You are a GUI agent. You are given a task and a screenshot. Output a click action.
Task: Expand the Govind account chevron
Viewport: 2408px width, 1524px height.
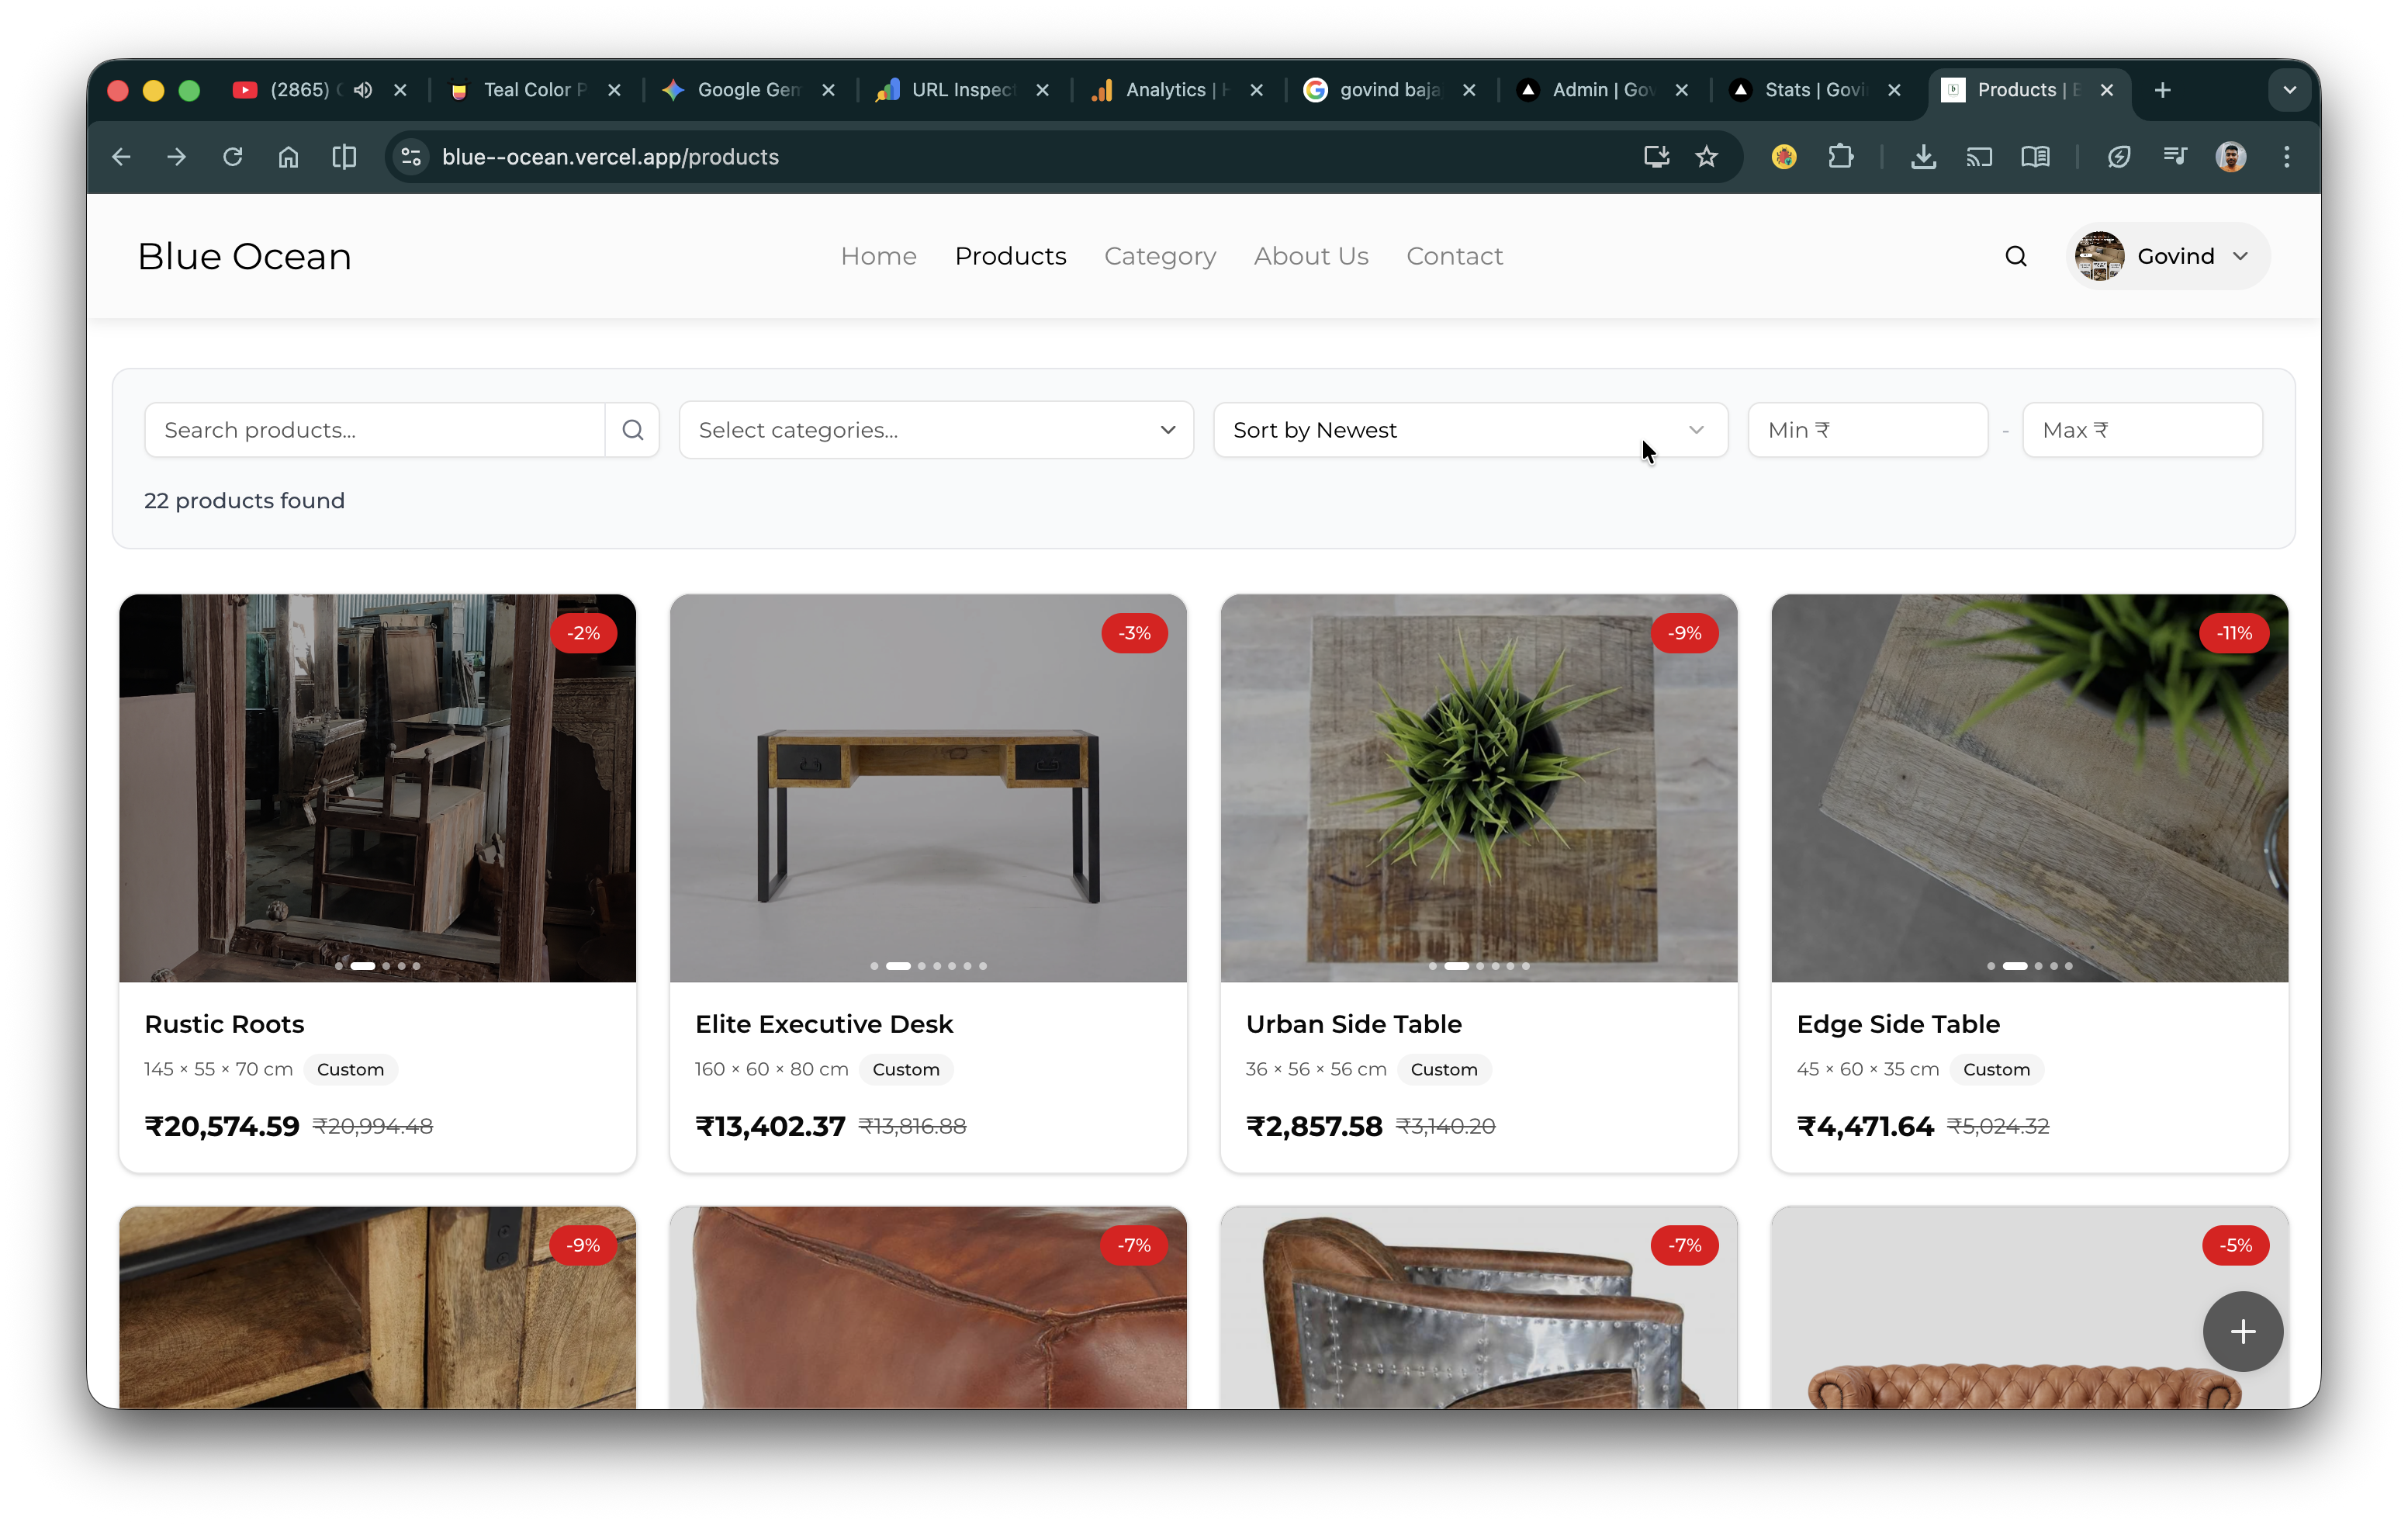tap(2240, 256)
